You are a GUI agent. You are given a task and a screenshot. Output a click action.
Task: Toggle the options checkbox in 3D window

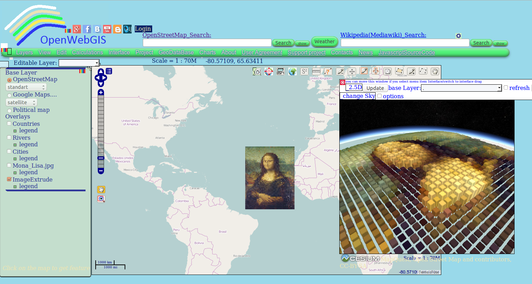[x=379, y=96]
